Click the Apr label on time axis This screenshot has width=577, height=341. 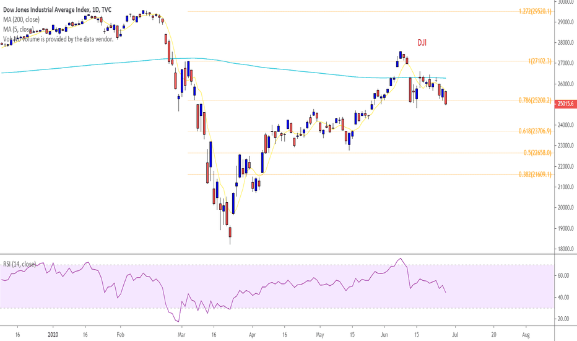(x=252, y=335)
